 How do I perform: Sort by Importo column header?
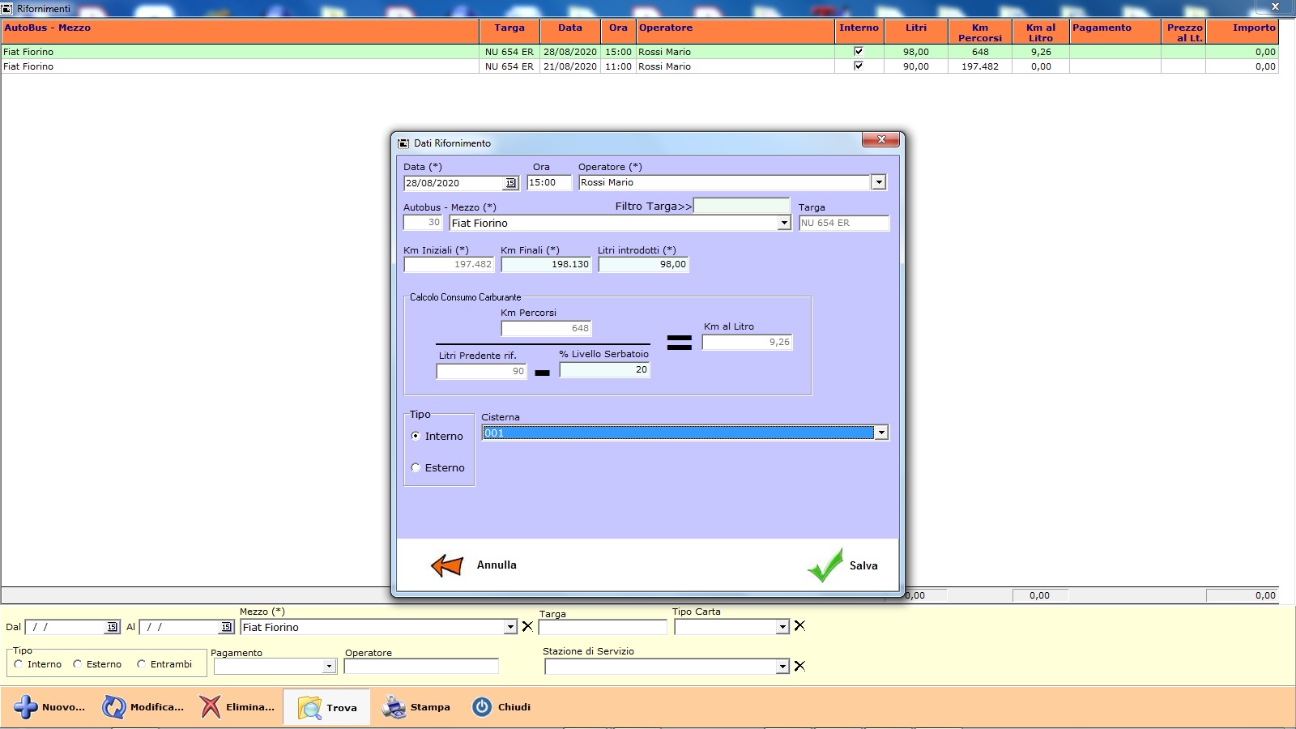(1243, 32)
